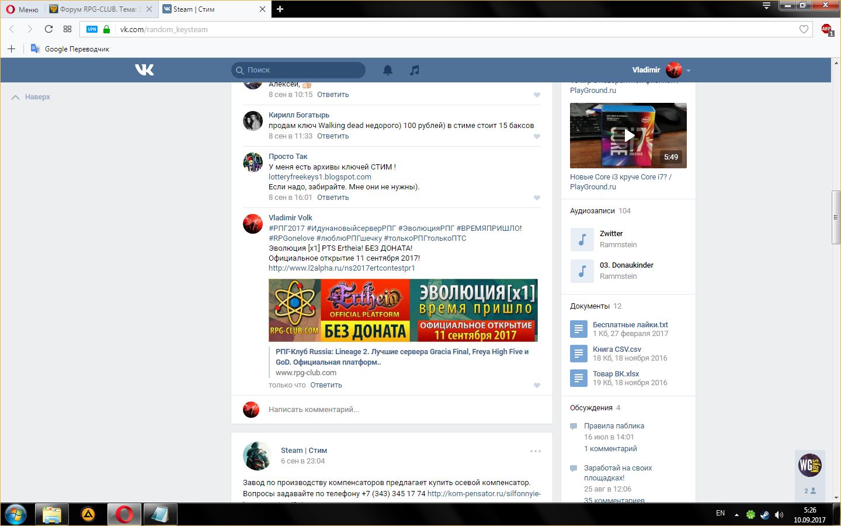Play the 03. Donaukinder audio track
841x526 pixels.
pyautogui.click(x=582, y=271)
